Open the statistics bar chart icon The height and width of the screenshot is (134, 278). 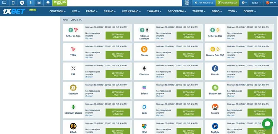(x=39, y=3)
